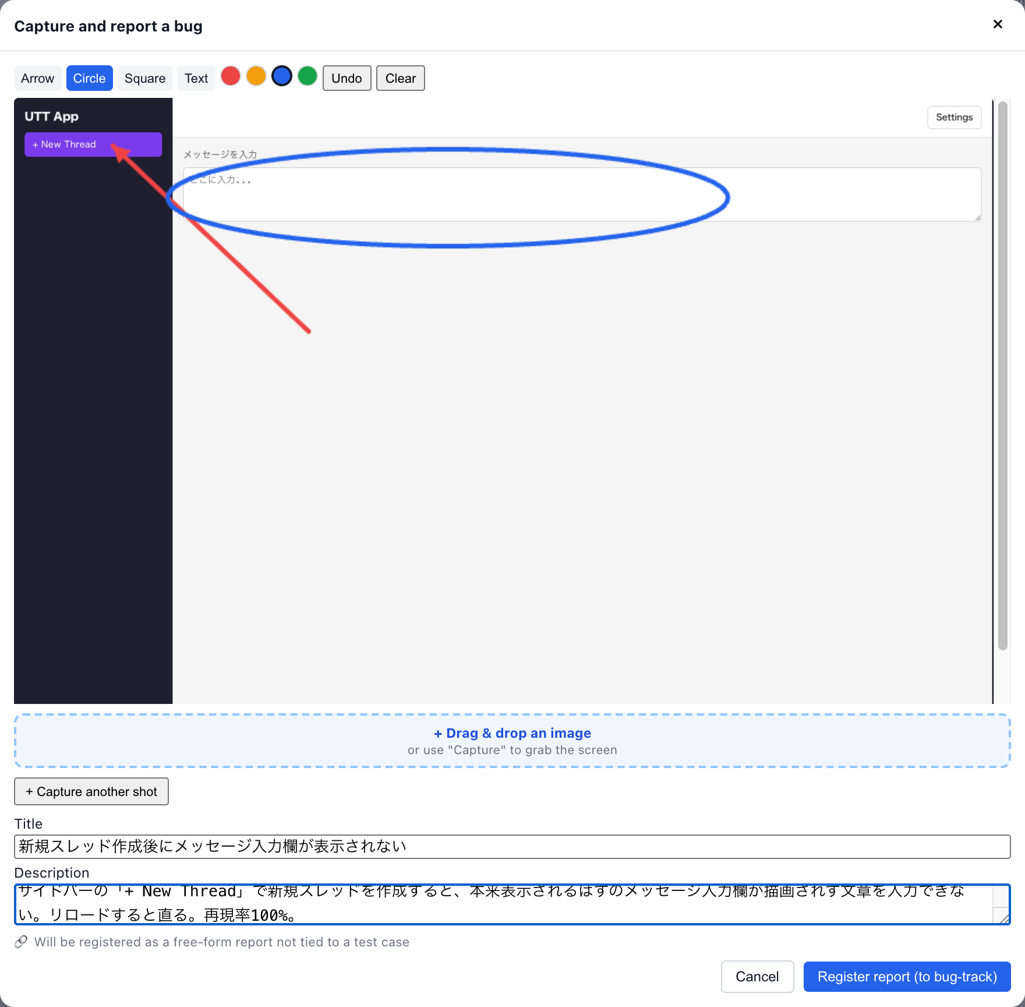The image size is (1025, 1007).
Task: Focus the Description text area
Action: click(x=512, y=904)
